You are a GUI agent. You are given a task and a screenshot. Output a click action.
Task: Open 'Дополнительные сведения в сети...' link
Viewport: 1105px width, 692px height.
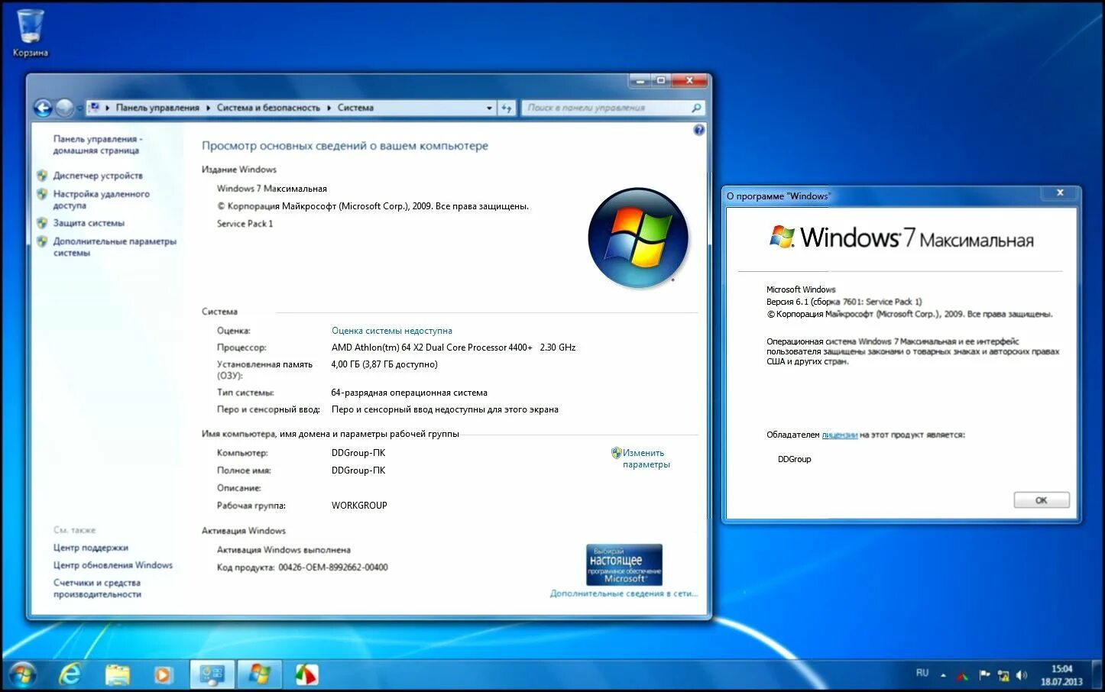click(x=624, y=593)
